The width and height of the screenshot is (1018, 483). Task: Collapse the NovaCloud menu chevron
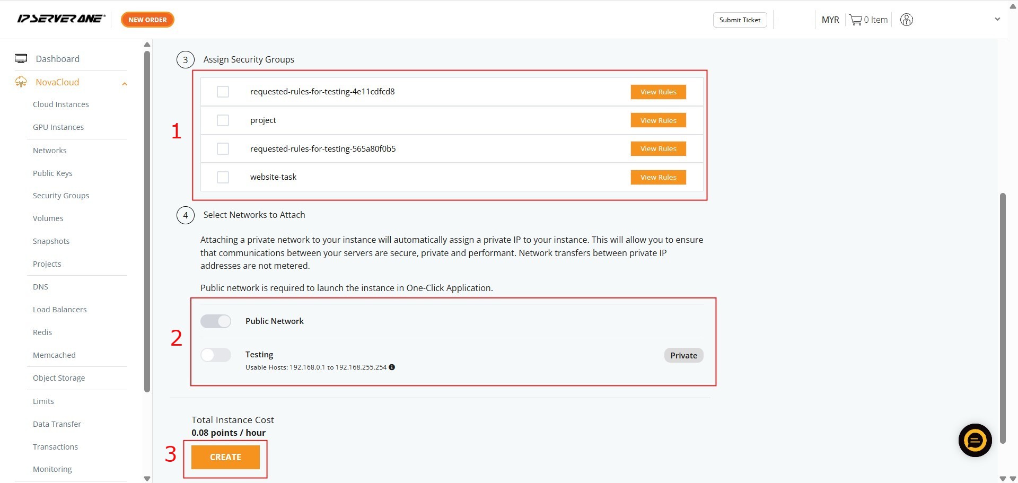125,84
